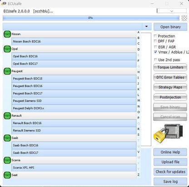Jump to letter H in alphabet index
The height and width of the screenshot is (187, 189).
tap(139, 72)
